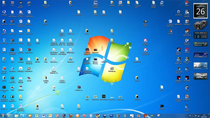Open the EVEREST Ultimate folder
Image resolution: width=210 pixels, height=118 pixels.
point(154,4)
